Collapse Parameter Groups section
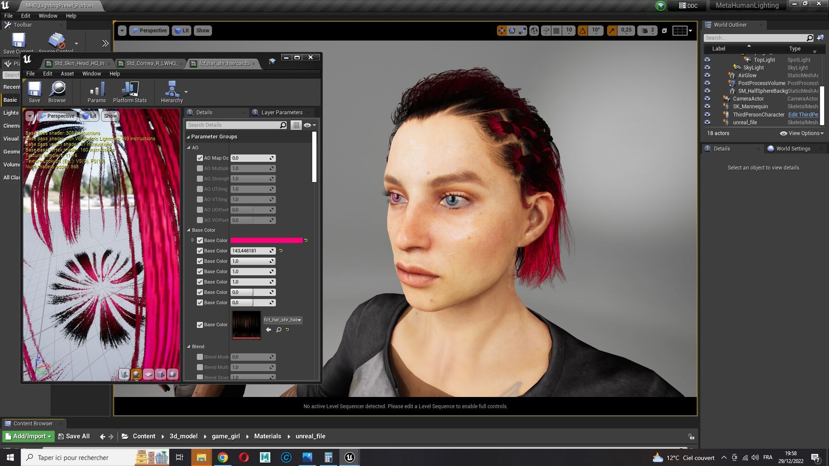Image resolution: width=829 pixels, height=466 pixels. [x=188, y=137]
